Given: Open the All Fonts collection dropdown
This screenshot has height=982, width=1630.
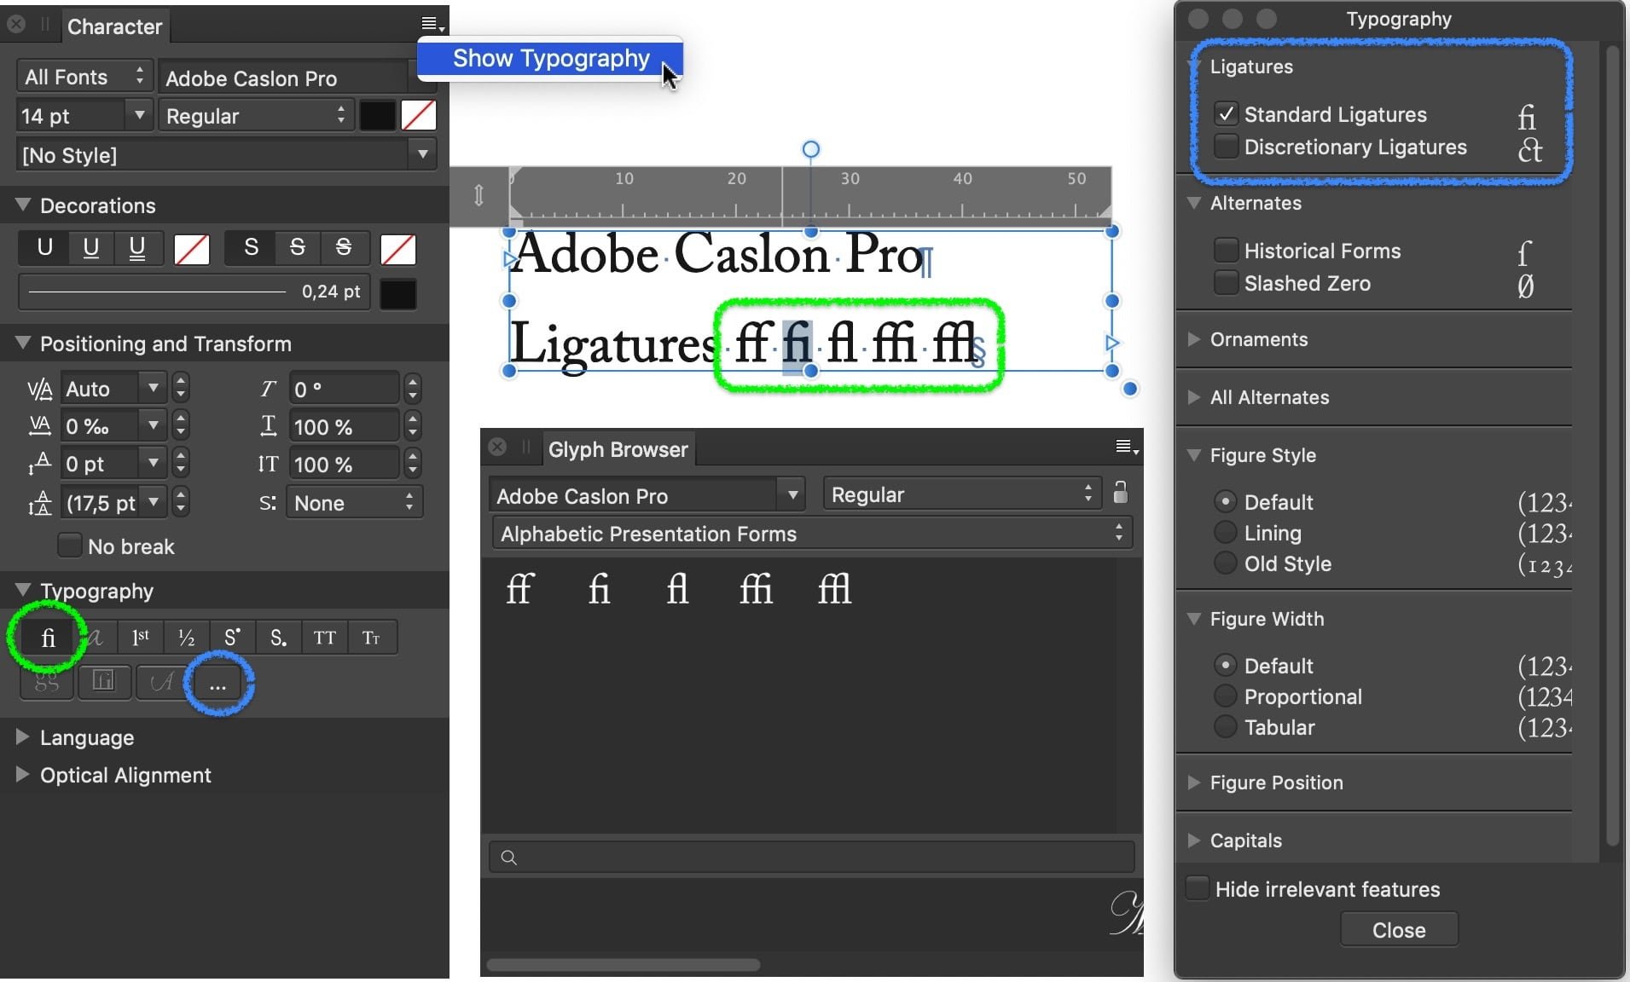Looking at the screenshot, I should (x=84, y=77).
